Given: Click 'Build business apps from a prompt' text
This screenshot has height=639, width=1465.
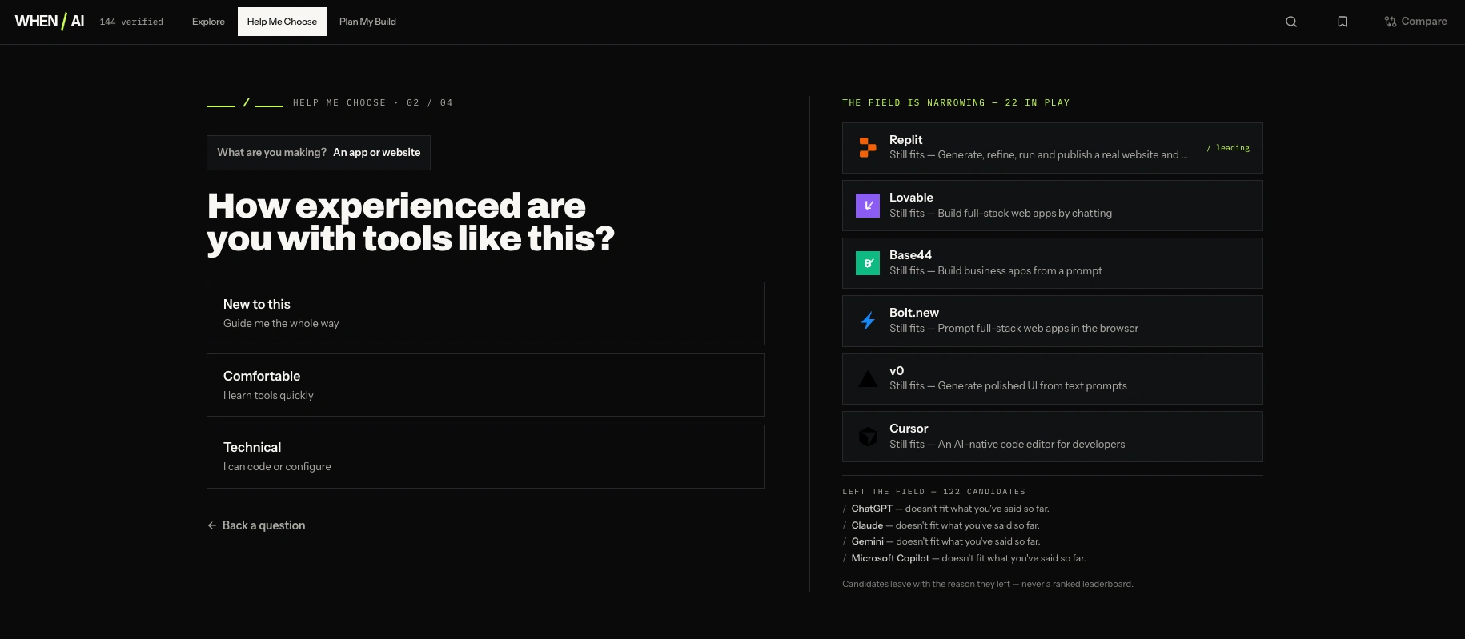Looking at the screenshot, I should pyautogui.click(x=1020, y=271).
